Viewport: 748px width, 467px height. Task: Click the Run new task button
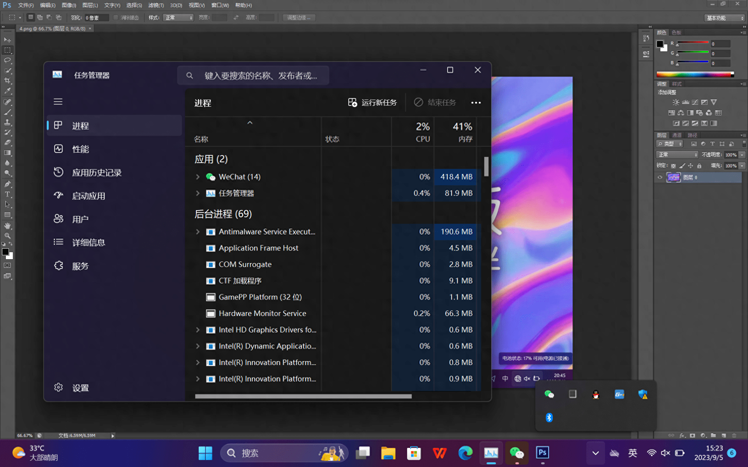tap(372, 102)
